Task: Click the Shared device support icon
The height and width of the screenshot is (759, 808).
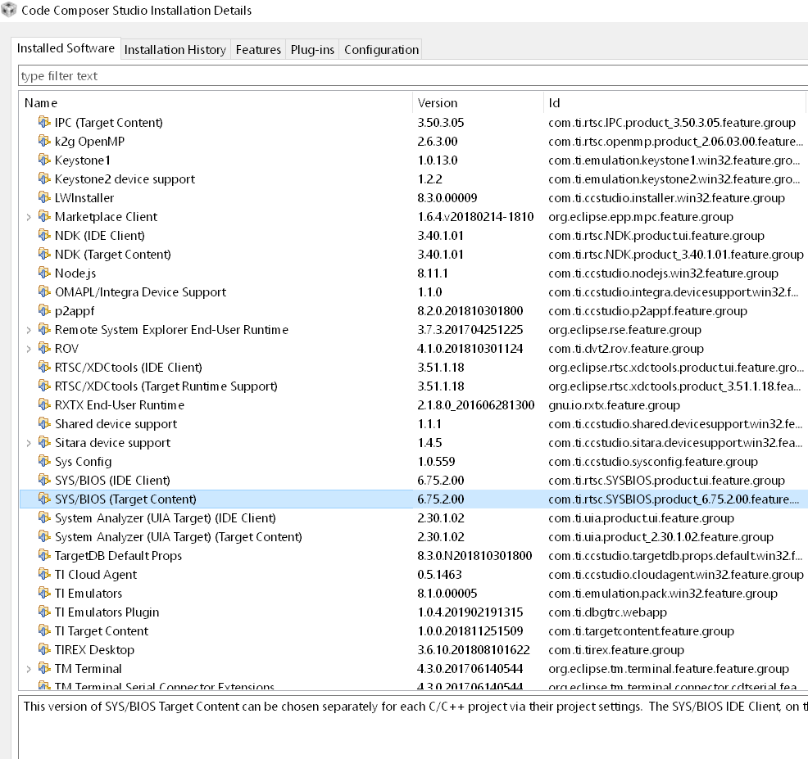Action: pyautogui.click(x=44, y=423)
